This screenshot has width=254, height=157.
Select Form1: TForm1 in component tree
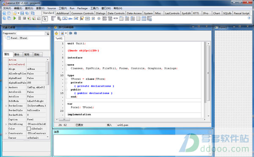point(19,38)
